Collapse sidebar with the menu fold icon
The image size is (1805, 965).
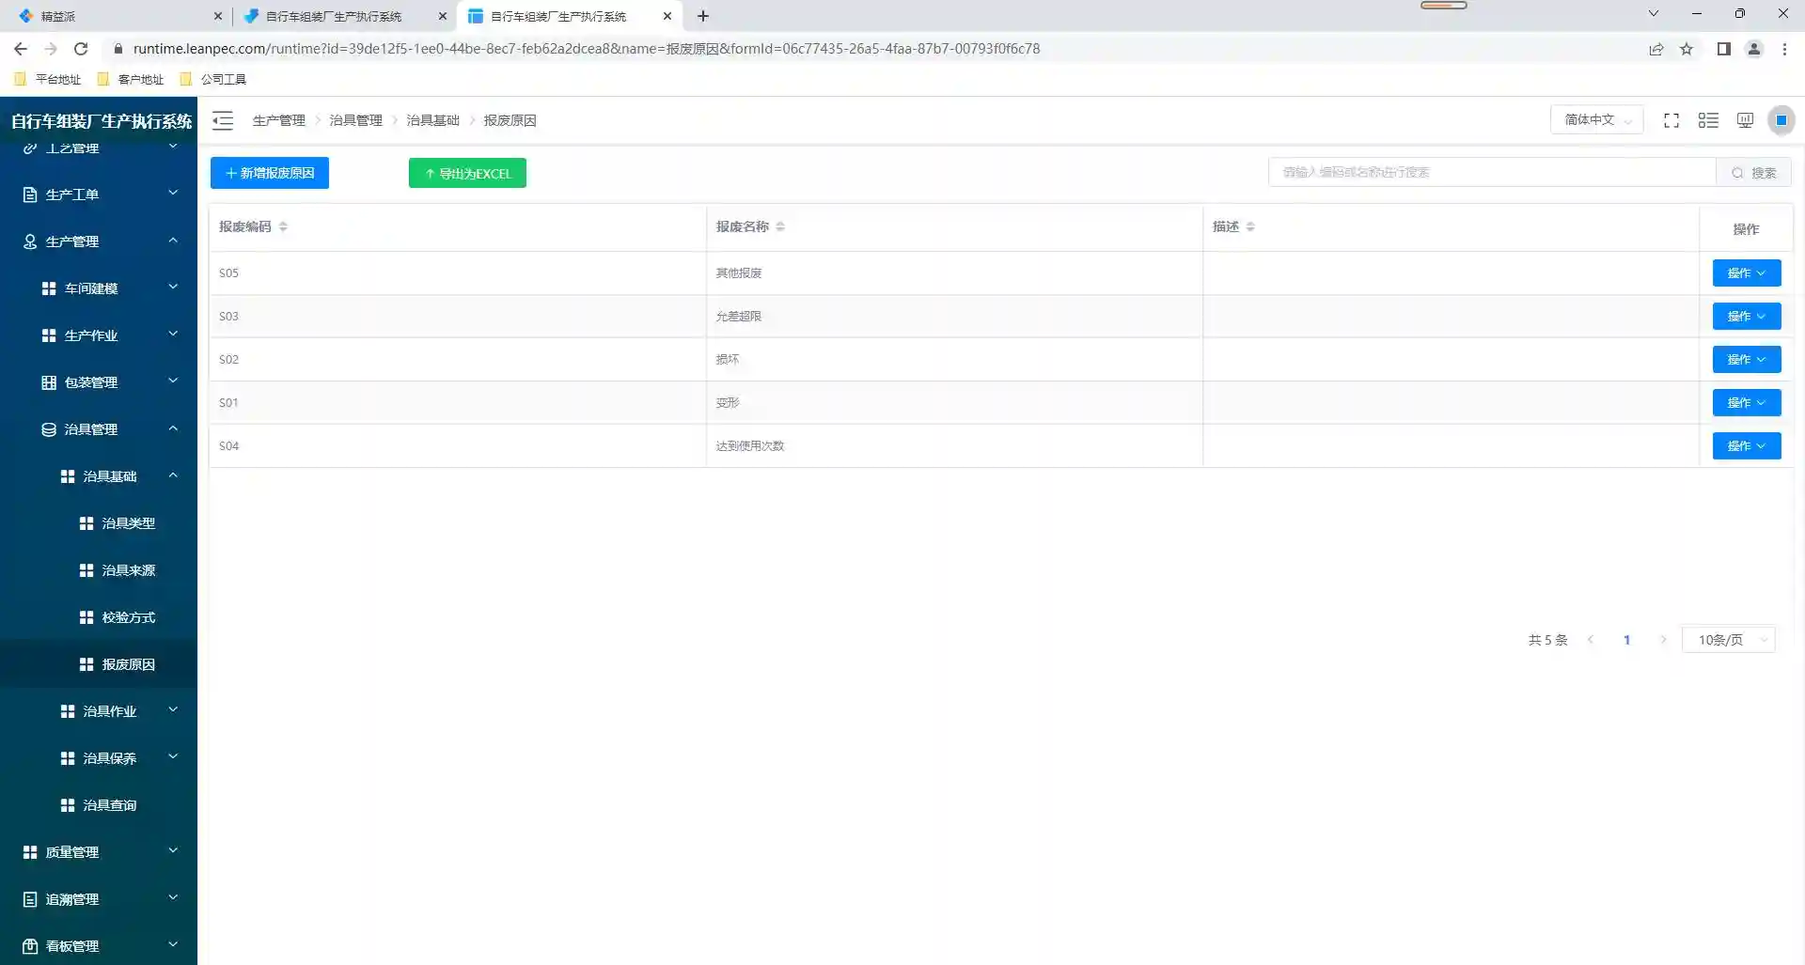(223, 120)
